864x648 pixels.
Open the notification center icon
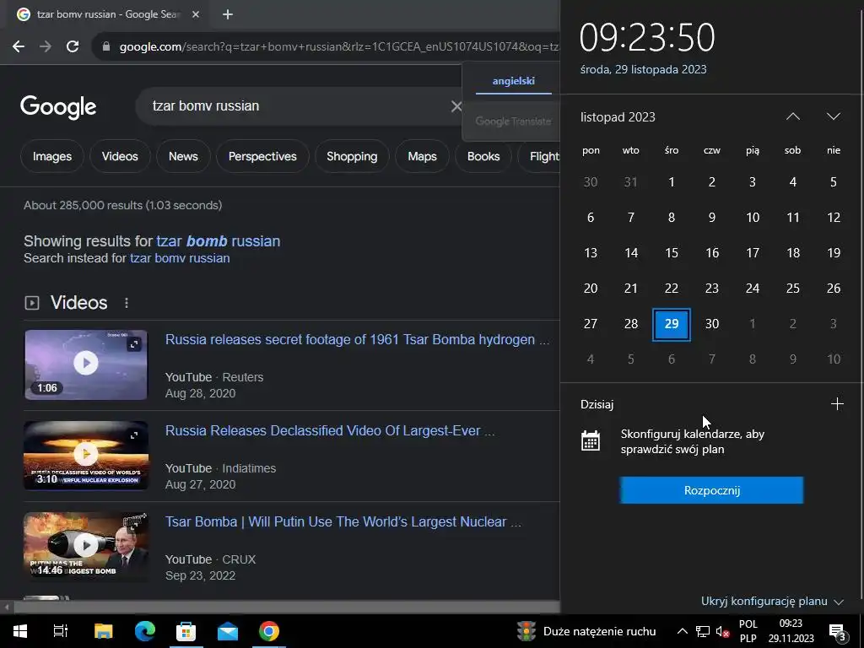(838, 632)
